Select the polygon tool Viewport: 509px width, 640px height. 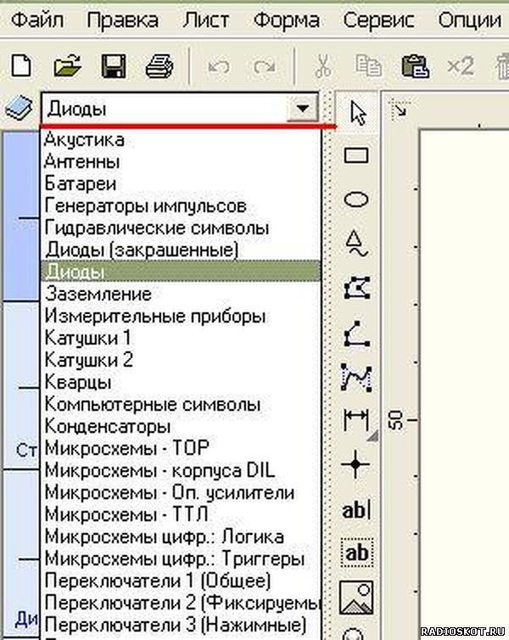click(x=357, y=288)
